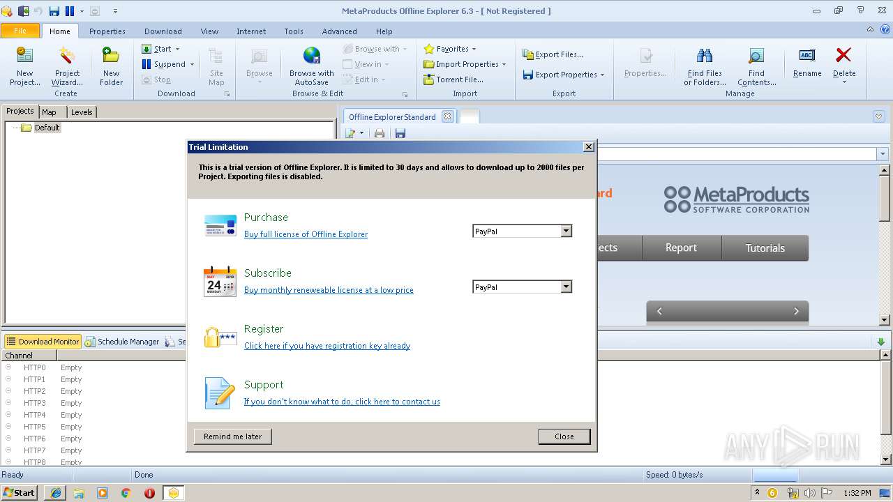The height and width of the screenshot is (502, 893).
Task: Open Internet Explorer from taskbar
Action: coord(55,493)
